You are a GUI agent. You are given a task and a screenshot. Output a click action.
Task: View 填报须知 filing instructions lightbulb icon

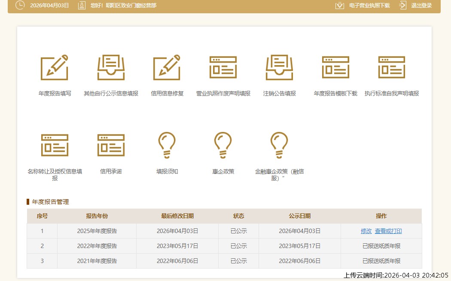pos(167,145)
